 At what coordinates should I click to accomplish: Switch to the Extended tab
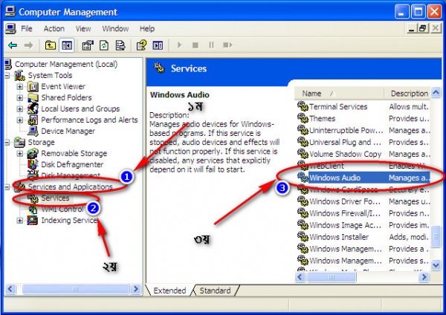[169, 290]
